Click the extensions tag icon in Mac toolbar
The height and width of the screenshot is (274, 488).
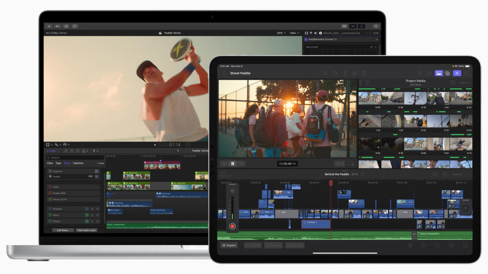click(x=75, y=26)
